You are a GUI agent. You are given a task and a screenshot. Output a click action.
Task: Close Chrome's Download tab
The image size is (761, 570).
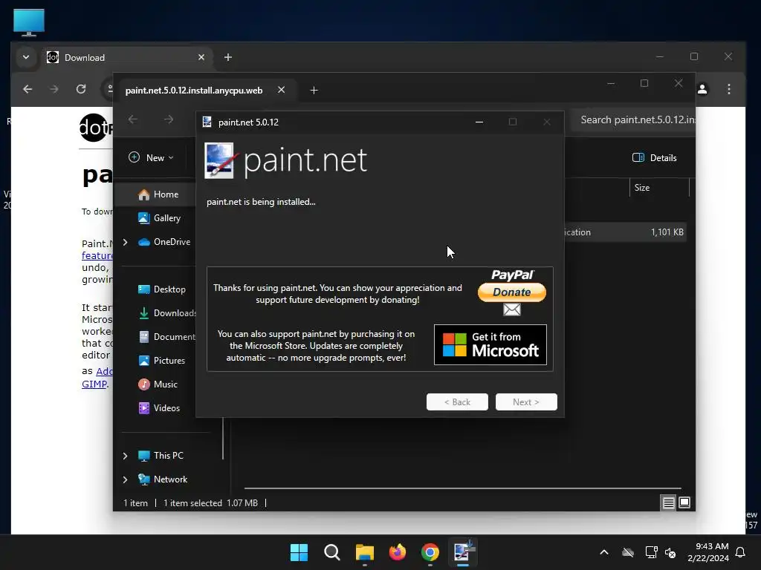click(201, 57)
